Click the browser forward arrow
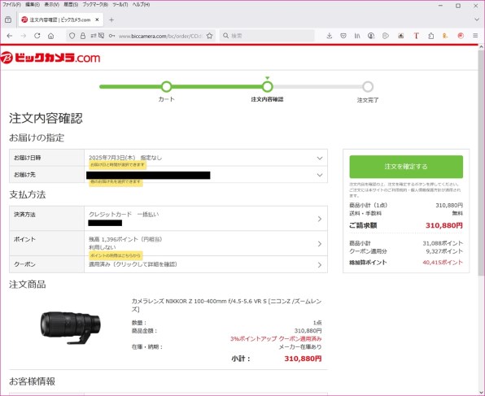The width and height of the screenshot is (485, 396). [x=24, y=36]
